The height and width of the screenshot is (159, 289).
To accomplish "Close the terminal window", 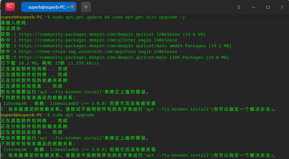I will coord(282,7).
